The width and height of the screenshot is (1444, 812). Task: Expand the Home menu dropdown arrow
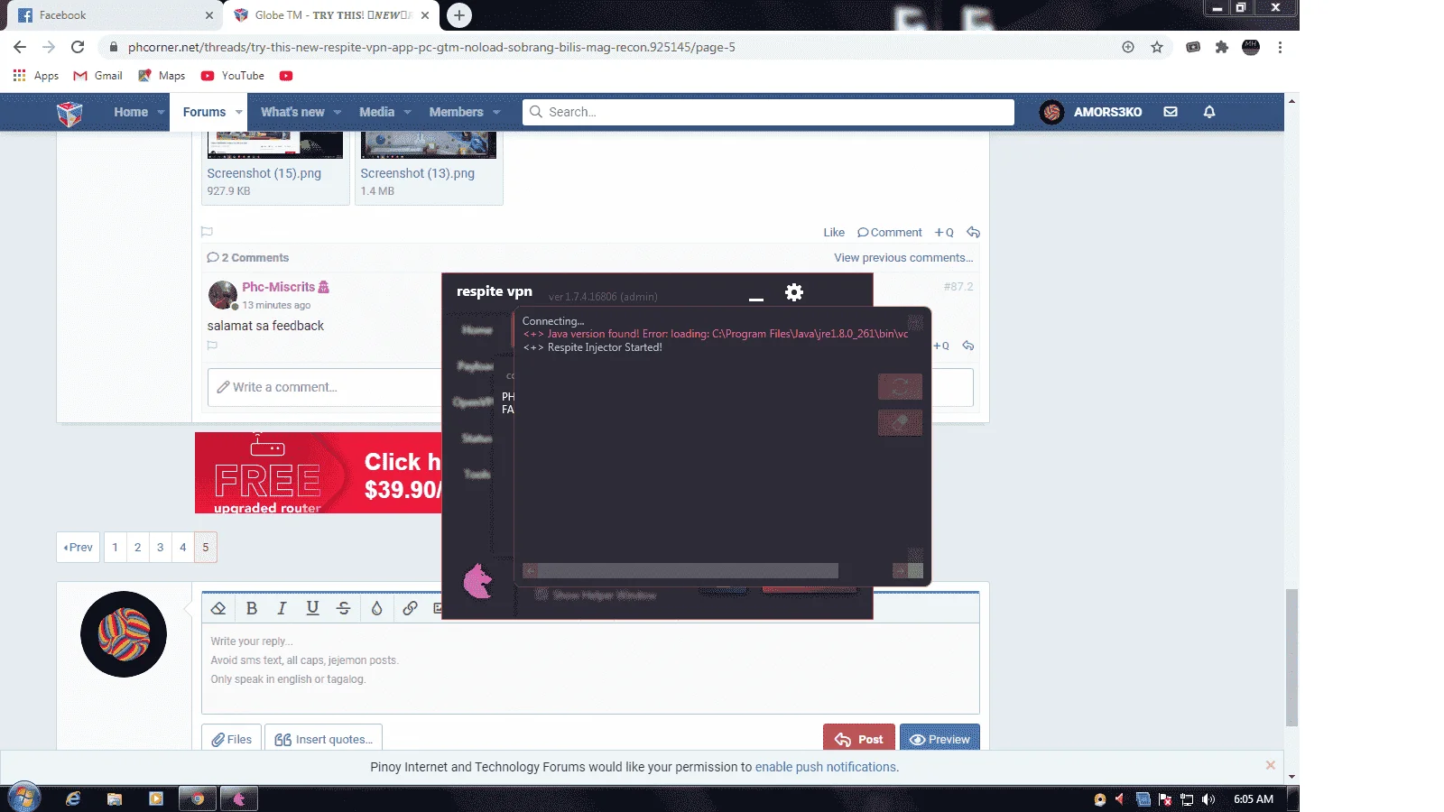pos(161,113)
